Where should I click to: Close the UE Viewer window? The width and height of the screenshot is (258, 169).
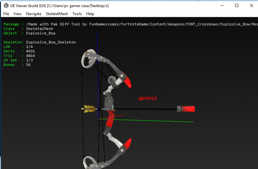click(251, 6)
